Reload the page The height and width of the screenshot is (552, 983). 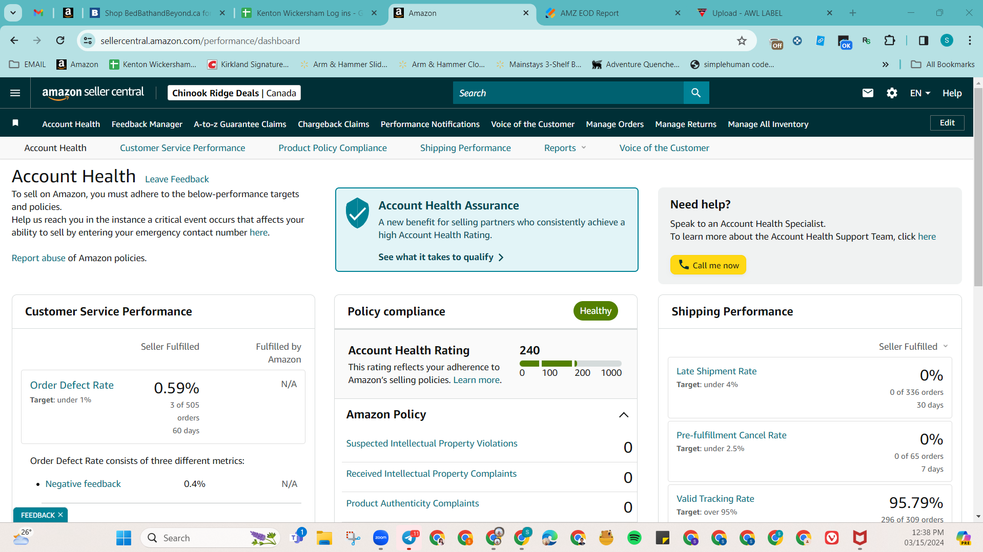60,40
